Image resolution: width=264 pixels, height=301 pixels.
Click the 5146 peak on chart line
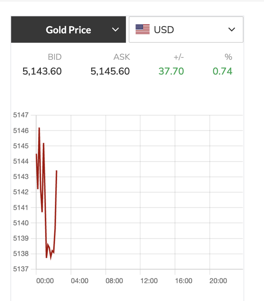(x=39, y=129)
